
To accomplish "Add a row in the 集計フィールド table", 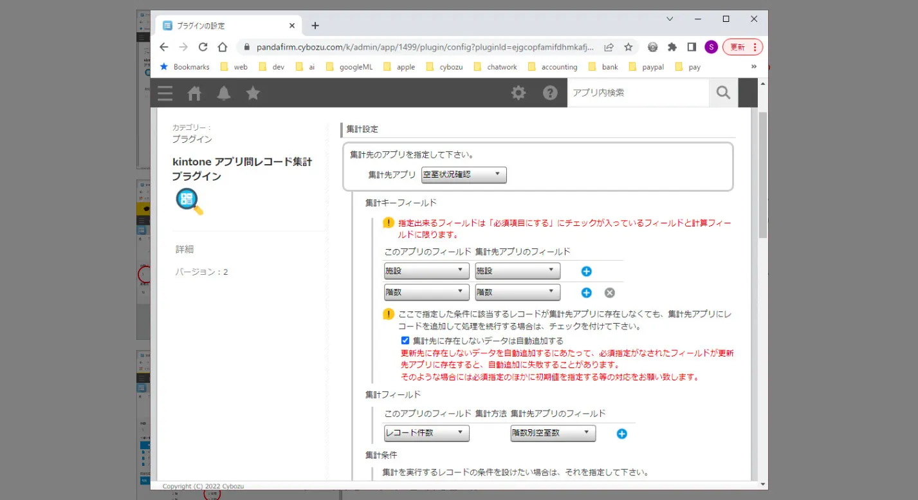I will (x=621, y=434).
